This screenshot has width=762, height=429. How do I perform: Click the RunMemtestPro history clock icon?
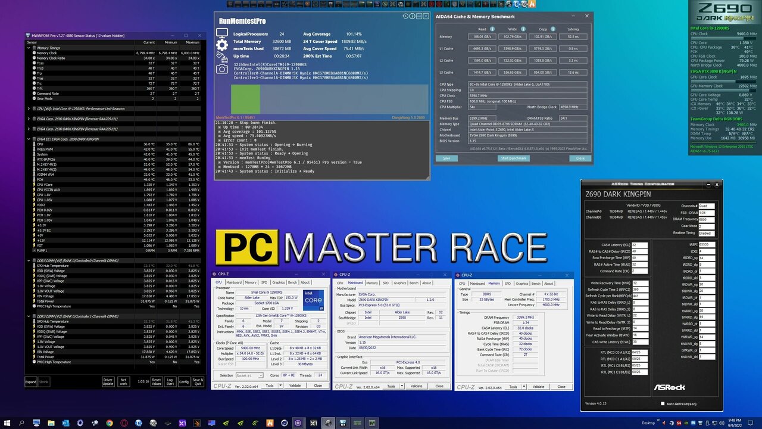point(405,16)
